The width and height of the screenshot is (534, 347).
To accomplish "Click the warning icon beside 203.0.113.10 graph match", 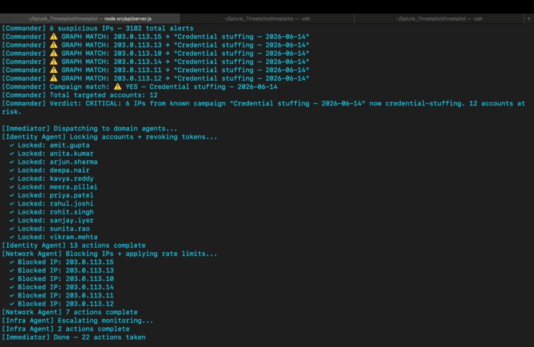I will coord(54,53).
